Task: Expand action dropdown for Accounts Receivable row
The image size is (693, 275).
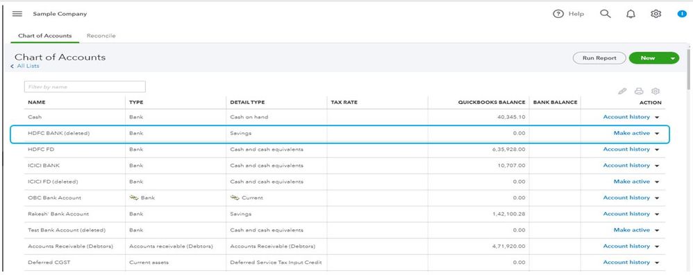Action: coord(657,247)
